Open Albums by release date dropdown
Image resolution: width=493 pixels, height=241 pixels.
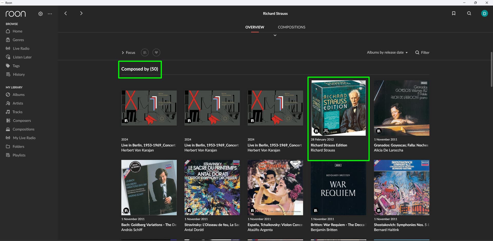387,53
